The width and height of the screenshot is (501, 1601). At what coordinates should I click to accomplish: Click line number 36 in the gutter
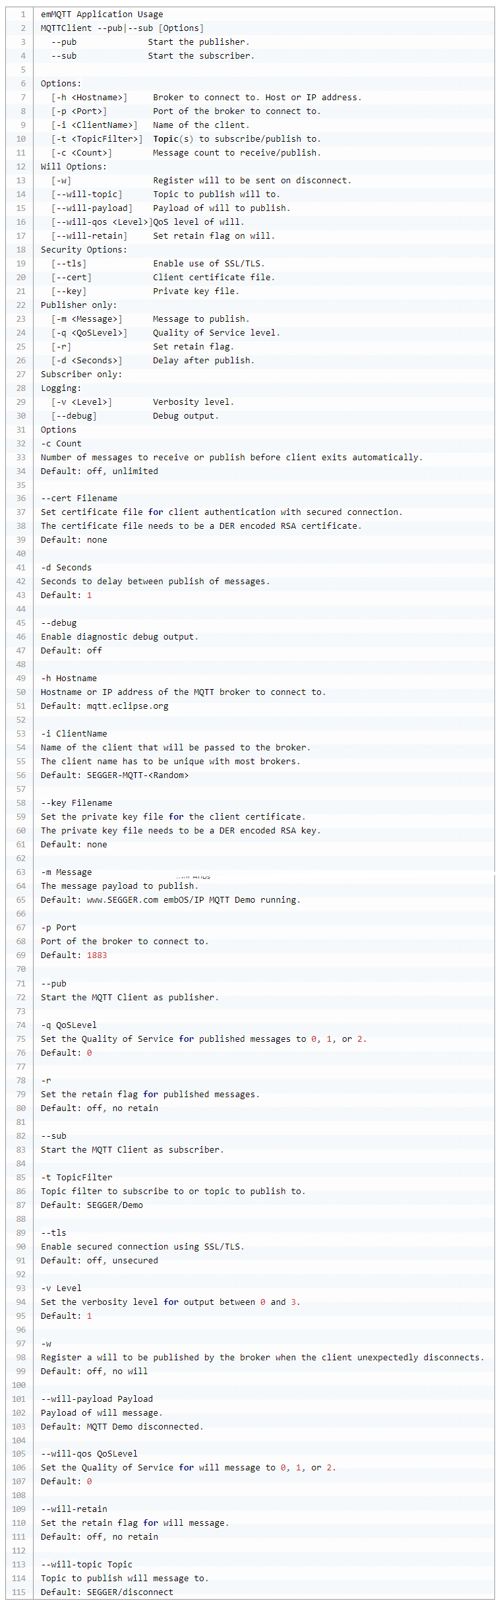pyautogui.click(x=20, y=498)
